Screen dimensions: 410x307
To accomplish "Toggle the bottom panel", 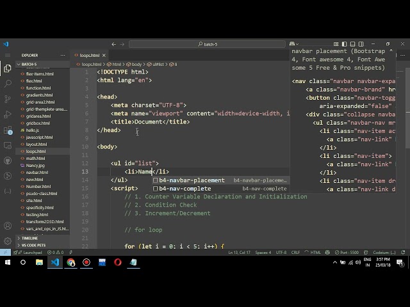I will tap(353, 44).
